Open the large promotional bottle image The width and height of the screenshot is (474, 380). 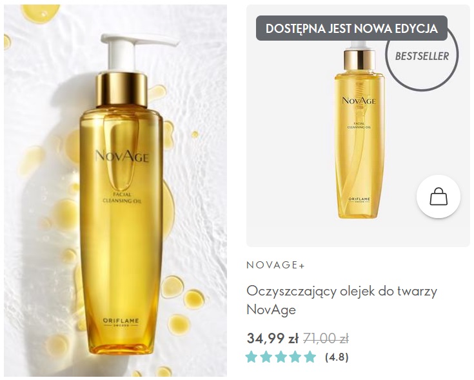coord(115,190)
